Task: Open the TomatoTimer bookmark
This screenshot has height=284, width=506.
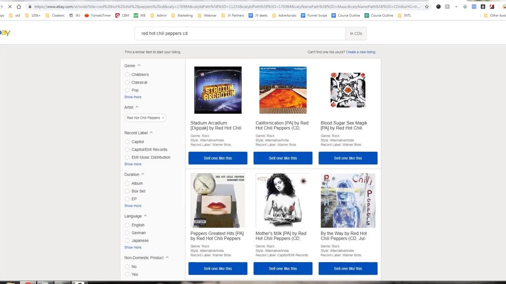Action: pyautogui.click(x=98, y=15)
